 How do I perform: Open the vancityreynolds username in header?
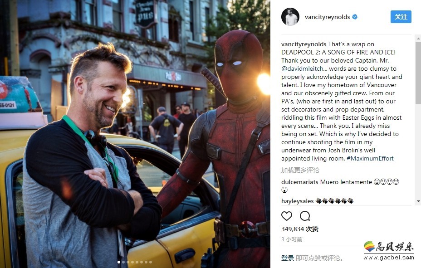click(x=327, y=17)
